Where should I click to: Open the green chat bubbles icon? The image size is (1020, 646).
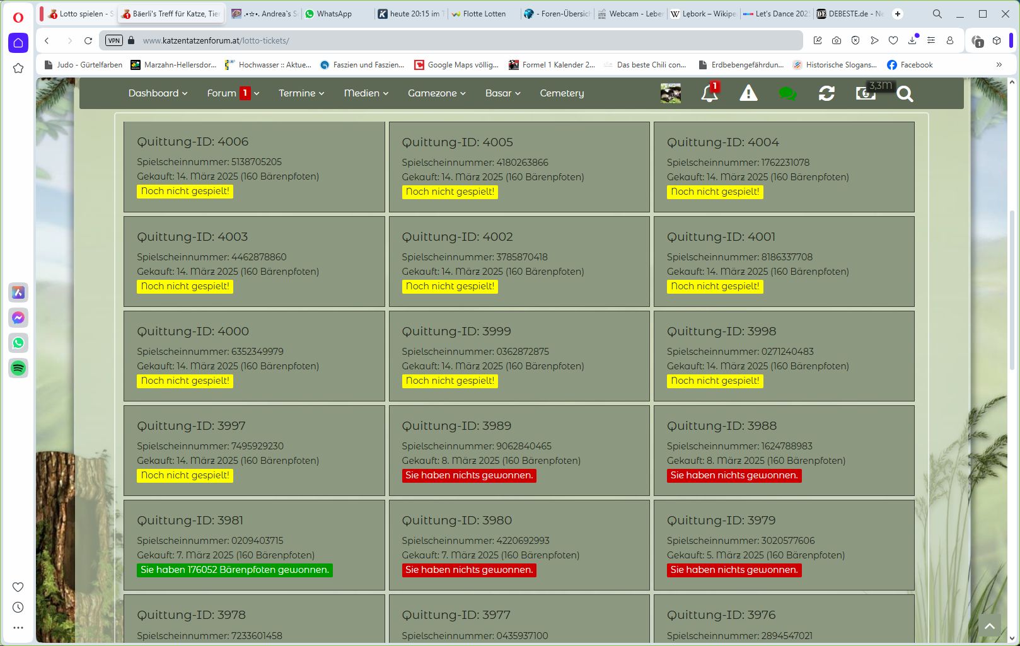(787, 94)
